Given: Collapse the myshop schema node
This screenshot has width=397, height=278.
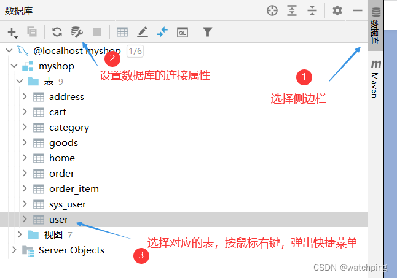Looking at the screenshot, I should [x=14, y=66].
